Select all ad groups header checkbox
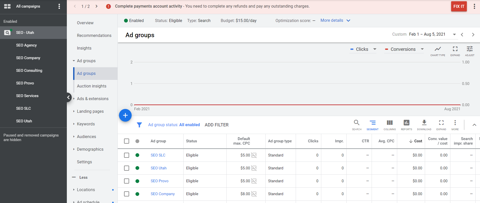This screenshot has width=480, height=203. (127, 141)
